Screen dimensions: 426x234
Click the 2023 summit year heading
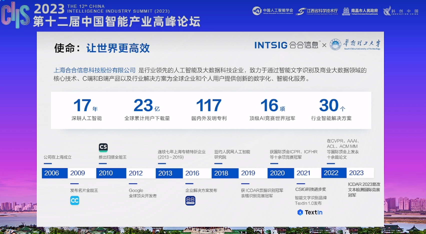tap(49, 9)
